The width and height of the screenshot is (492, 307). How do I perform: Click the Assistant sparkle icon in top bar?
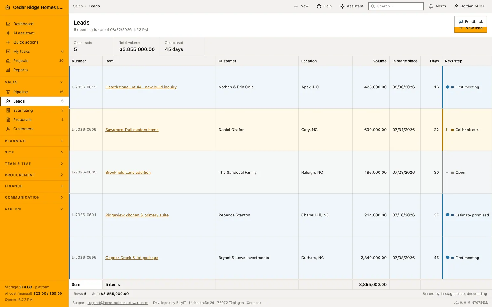point(342,6)
